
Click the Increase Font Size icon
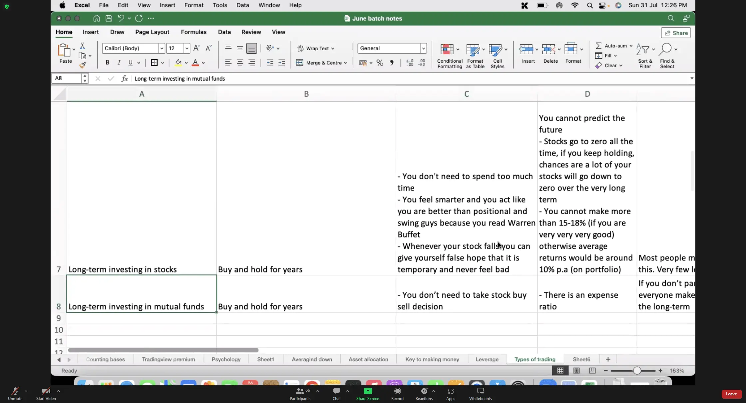tap(196, 48)
